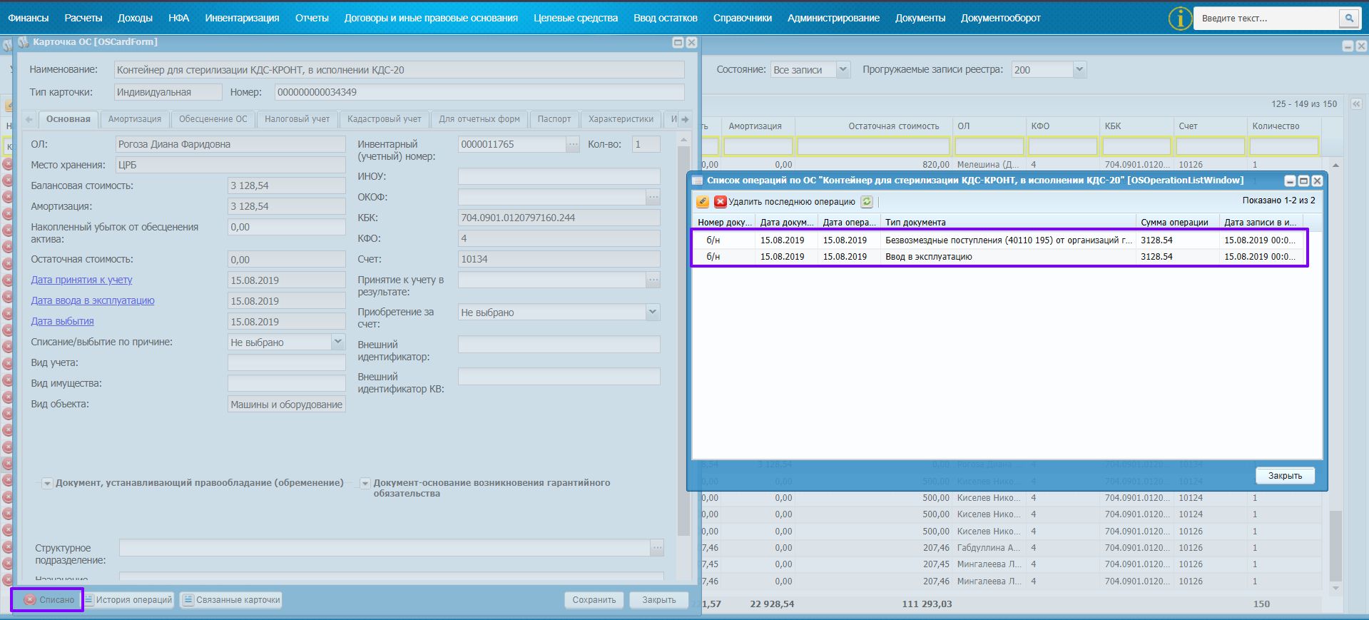Select Ввод в эксплуатацию operation row

pyautogui.click(x=999, y=257)
